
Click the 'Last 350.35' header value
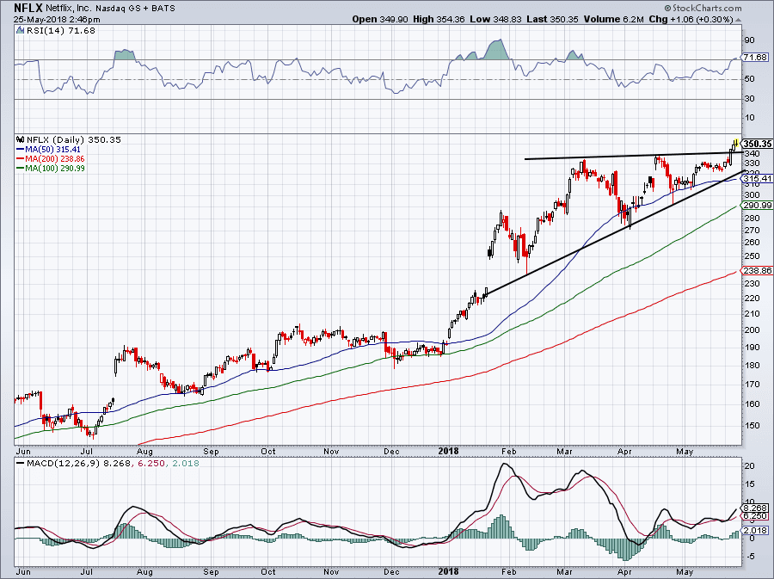tap(552, 19)
